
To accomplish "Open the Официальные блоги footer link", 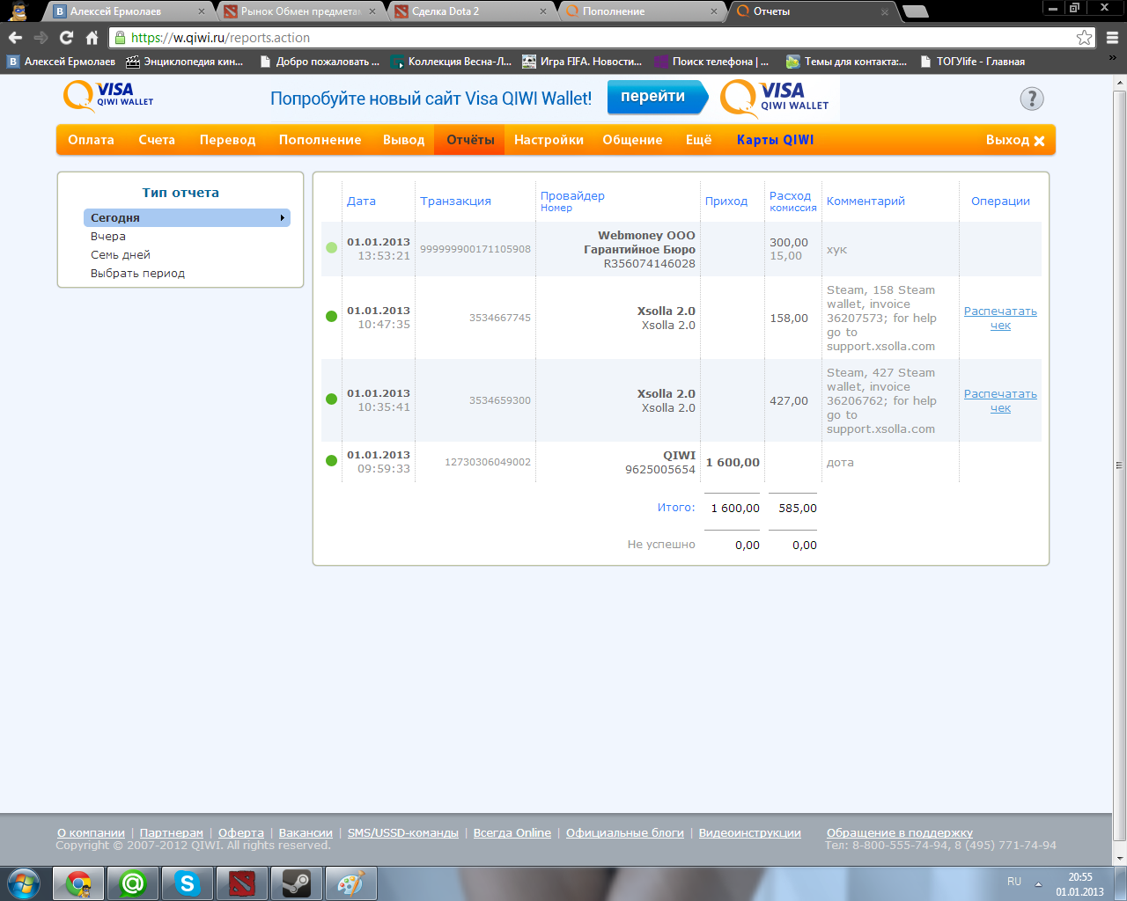I will 625,832.
